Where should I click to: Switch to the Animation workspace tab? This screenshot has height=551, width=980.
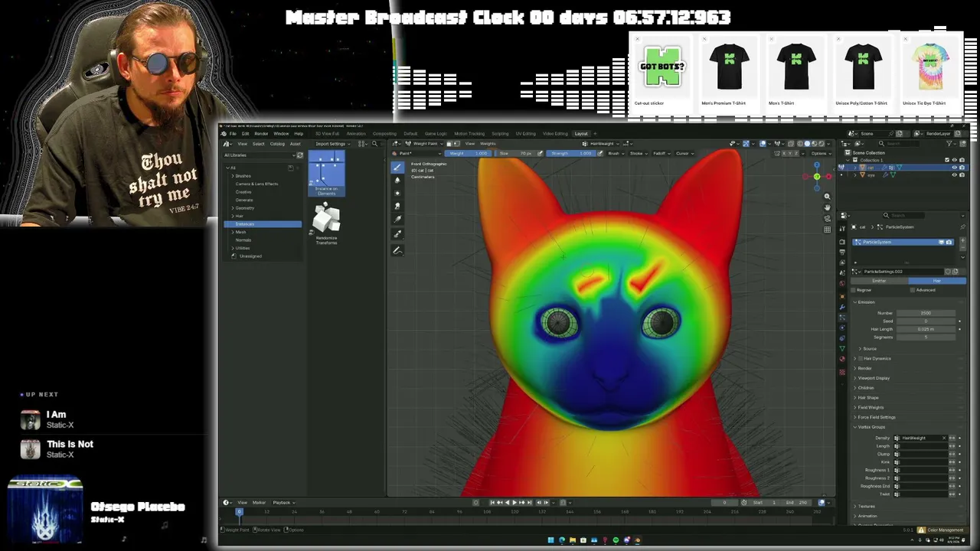point(356,134)
